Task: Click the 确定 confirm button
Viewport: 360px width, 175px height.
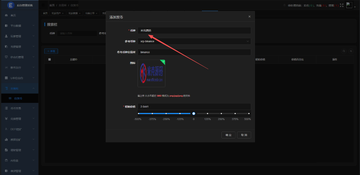Action: click(x=228, y=135)
